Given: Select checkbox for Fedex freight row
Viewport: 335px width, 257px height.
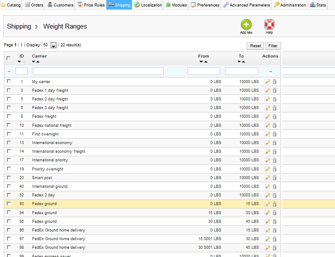Looking at the screenshot, I should [x=9, y=116].
